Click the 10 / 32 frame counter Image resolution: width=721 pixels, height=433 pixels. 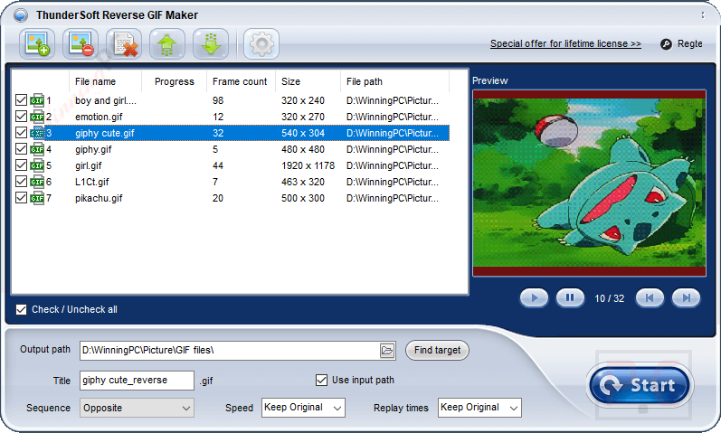pos(609,298)
